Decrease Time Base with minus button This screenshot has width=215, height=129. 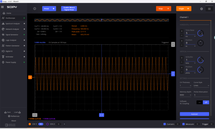182,35
